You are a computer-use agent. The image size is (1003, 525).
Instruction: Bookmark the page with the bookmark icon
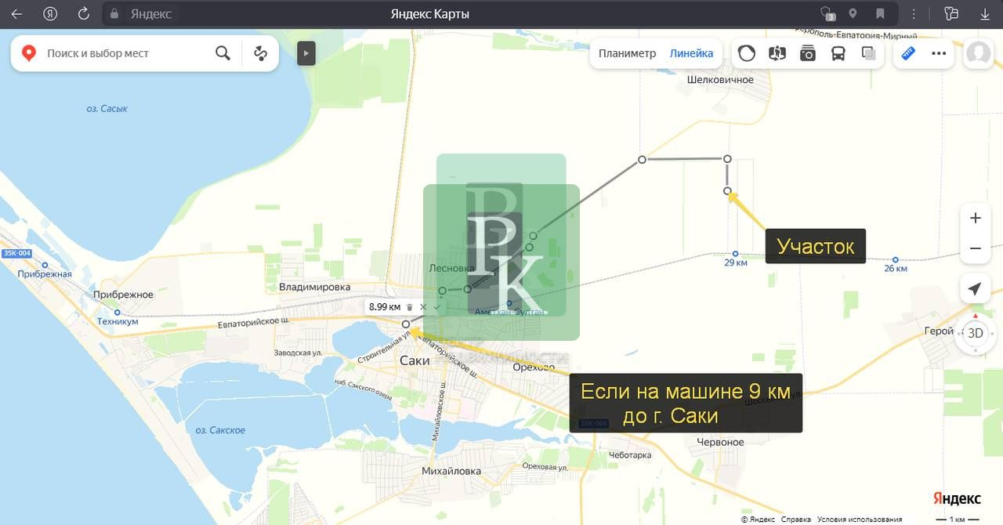pos(880,14)
